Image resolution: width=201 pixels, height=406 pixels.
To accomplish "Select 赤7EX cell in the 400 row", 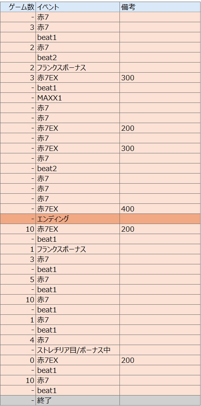I will [x=78, y=209].
